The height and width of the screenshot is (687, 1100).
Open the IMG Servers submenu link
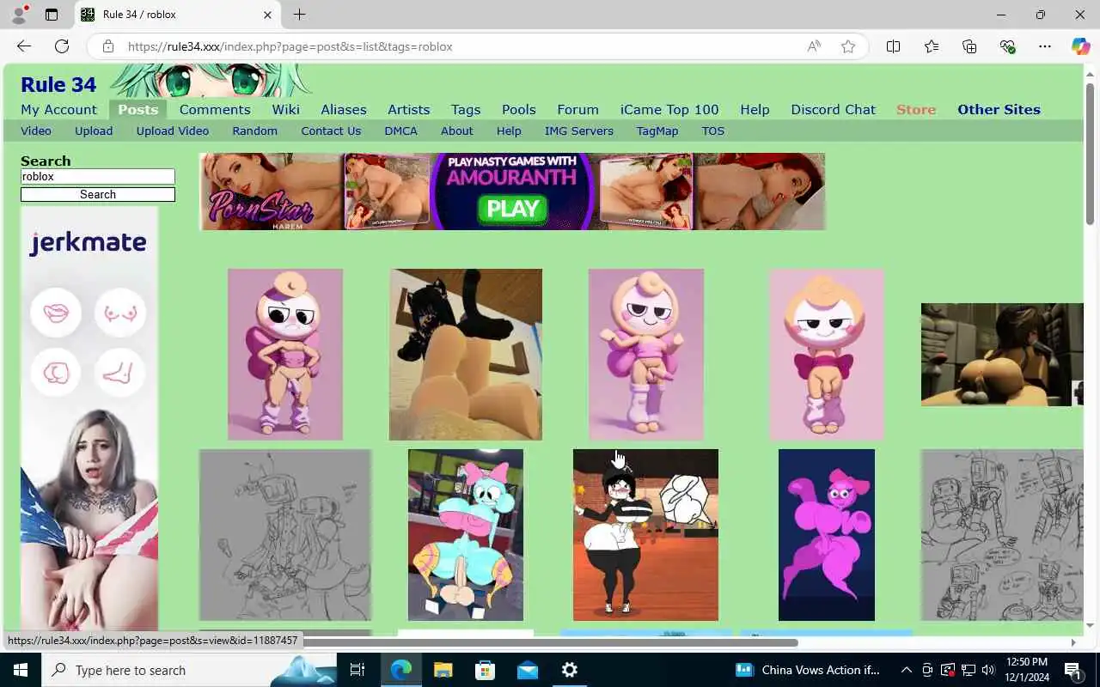579,131
